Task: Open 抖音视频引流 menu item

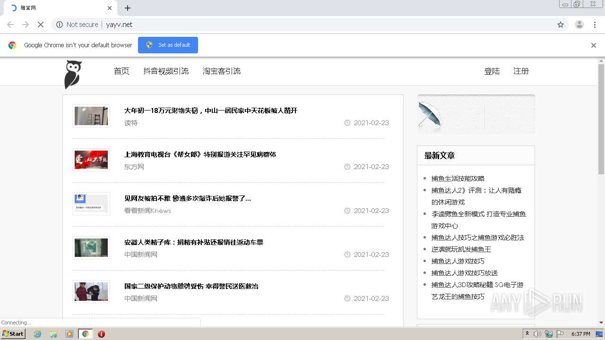Action: 166,71
